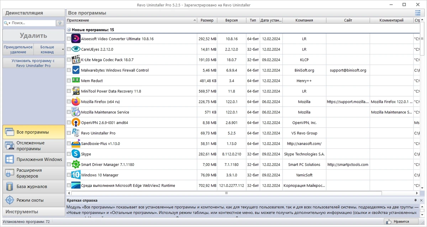Sort by the Комментарий column header
427x227 pixels.
[391, 20]
